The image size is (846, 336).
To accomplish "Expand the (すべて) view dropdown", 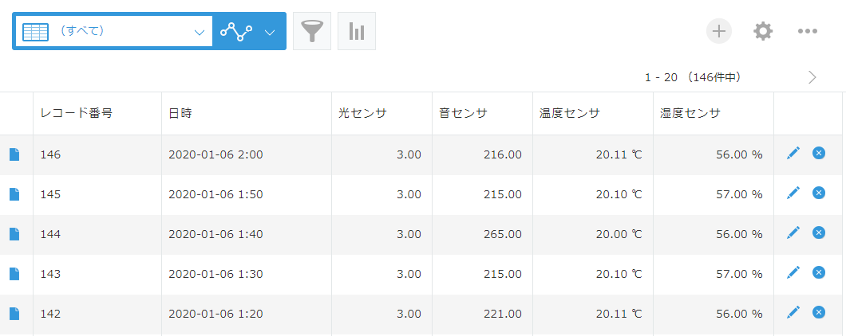I will coord(200,32).
